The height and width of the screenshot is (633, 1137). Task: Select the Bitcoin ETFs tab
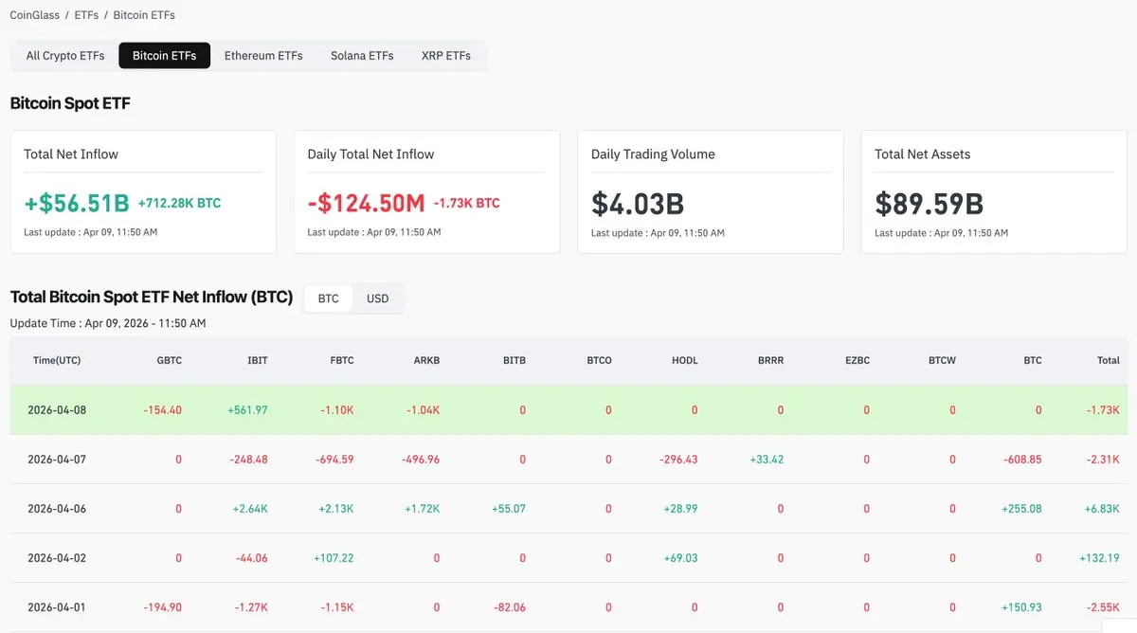click(x=165, y=56)
